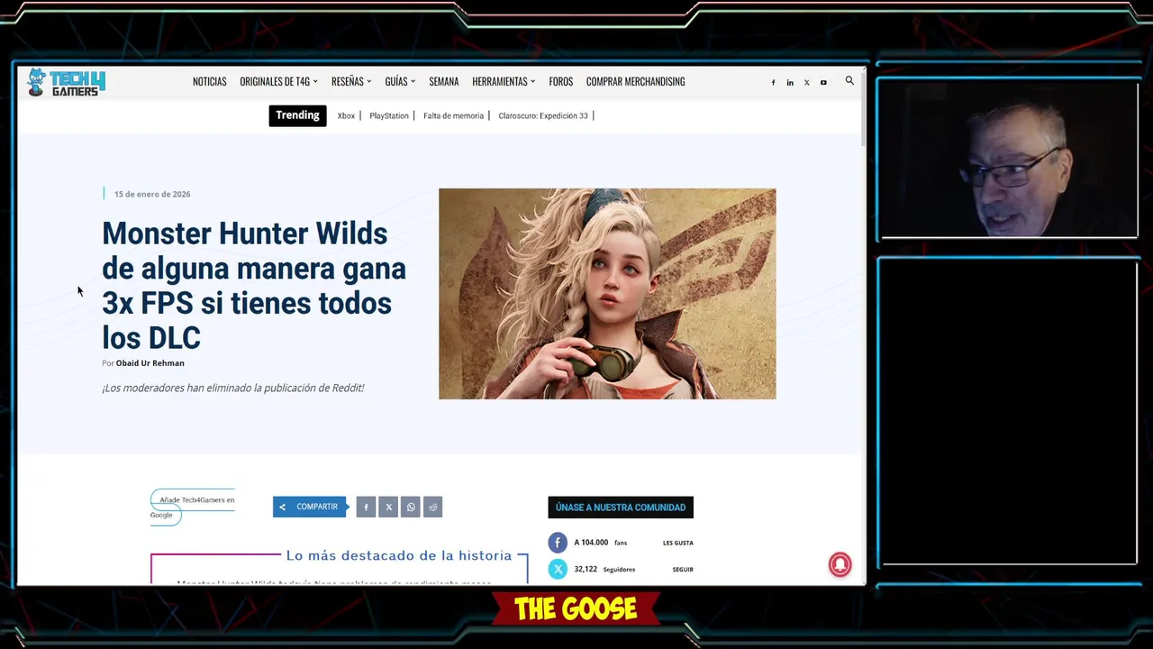Open COMPRAR MERCHANDISING page
Screen dimensions: 1153x649
(x=635, y=81)
